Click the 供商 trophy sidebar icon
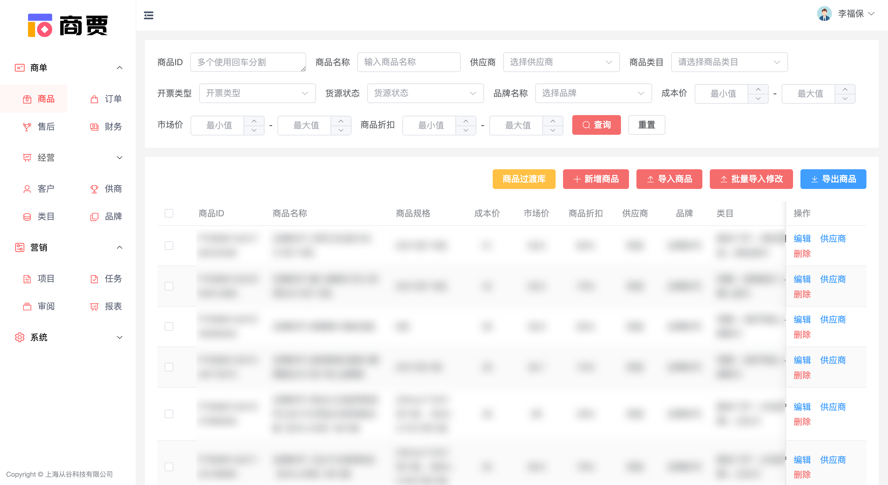The width and height of the screenshot is (888, 485). pyautogui.click(x=94, y=189)
